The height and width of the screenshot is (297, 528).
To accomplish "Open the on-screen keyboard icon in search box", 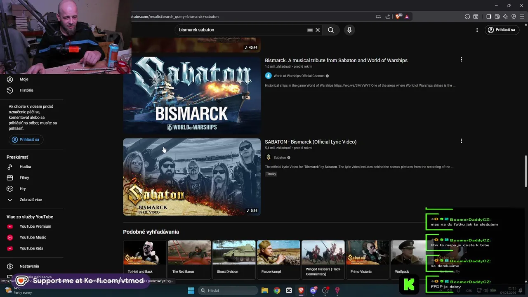I will 310,30.
